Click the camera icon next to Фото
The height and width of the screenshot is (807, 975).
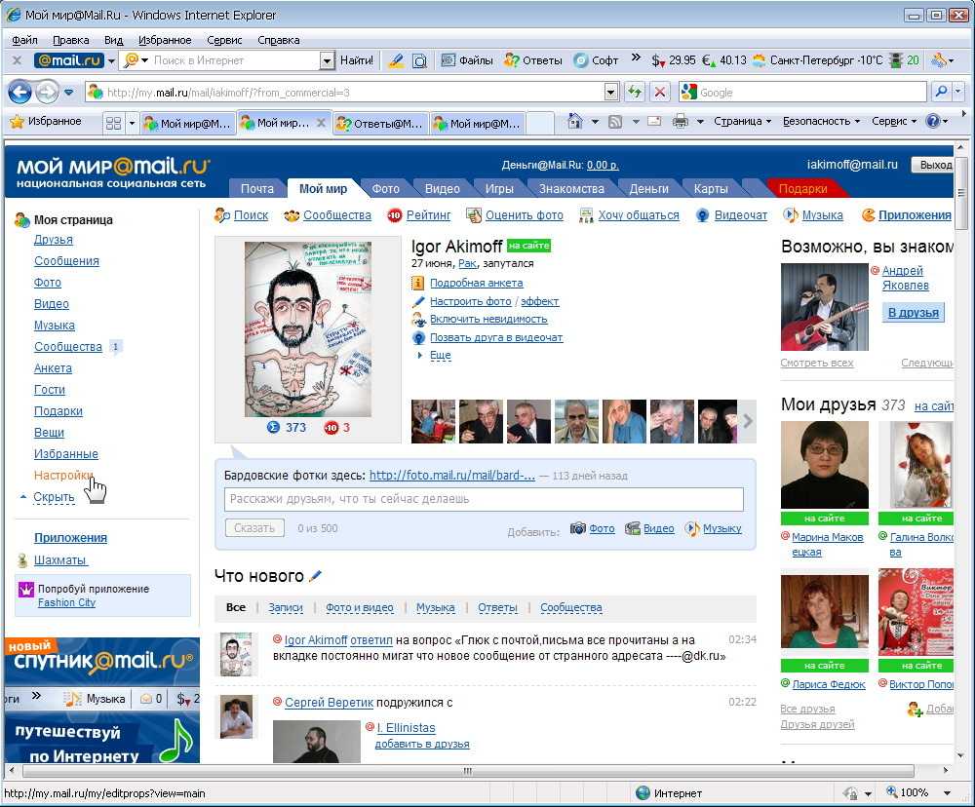(x=578, y=528)
